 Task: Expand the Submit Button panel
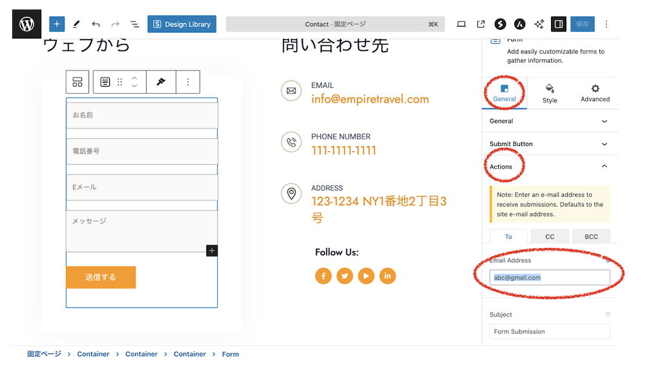(549, 144)
